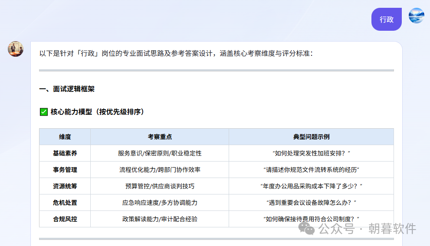The width and height of the screenshot is (430, 246).
Task: Click cell '政策解读能力/审计配合经验'
Action: (x=160, y=219)
